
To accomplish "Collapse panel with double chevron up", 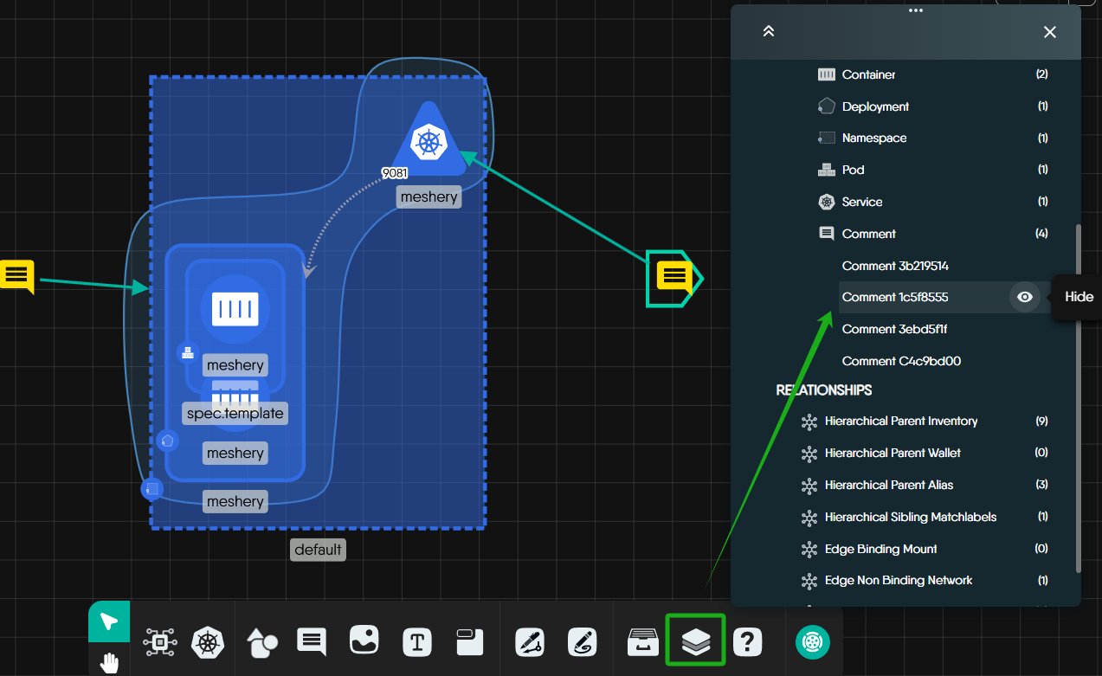I will [x=768, y=31].
